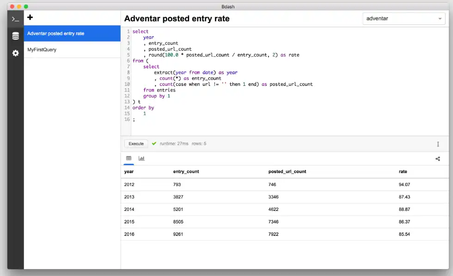453x276 pixels.
Task: Click the editor resize handle icon
Action: tap(438, 144)
